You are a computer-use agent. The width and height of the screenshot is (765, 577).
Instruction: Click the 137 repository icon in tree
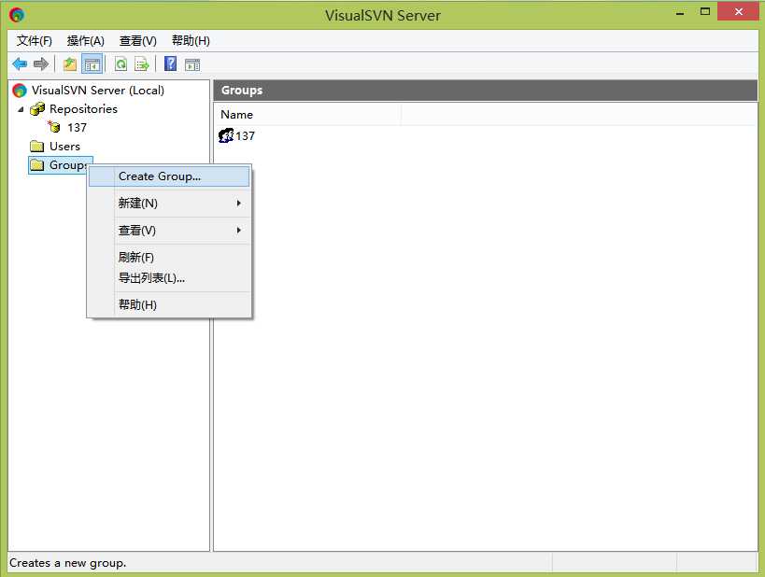[54, 127]
